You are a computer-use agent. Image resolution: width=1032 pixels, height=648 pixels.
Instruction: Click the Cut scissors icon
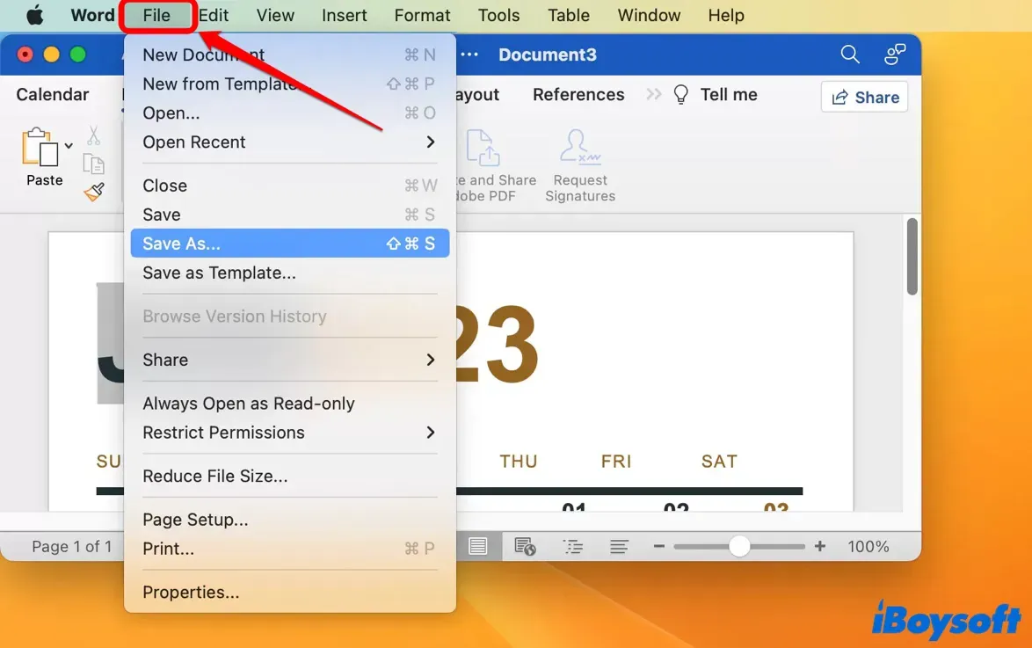coord(93,135)
